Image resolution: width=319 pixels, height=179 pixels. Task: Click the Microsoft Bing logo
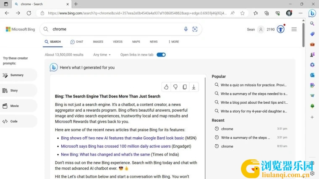tap(20, 29)
